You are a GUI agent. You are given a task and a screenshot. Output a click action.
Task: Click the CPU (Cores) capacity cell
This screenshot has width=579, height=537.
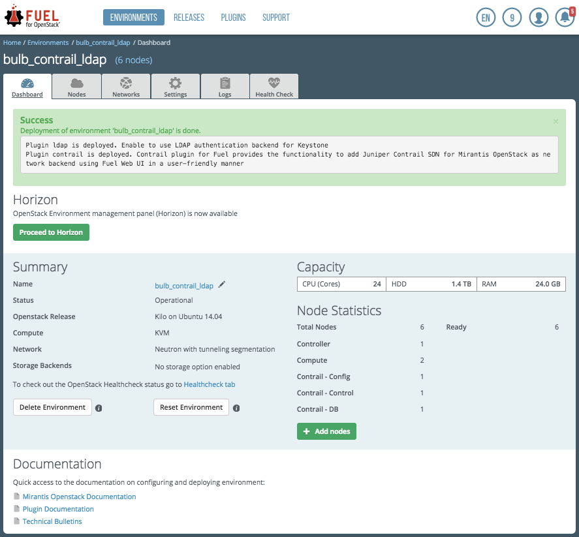click(341, 284)
